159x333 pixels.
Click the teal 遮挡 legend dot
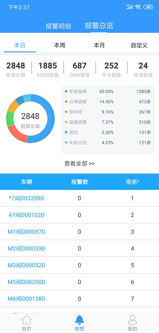click(66, 132)
